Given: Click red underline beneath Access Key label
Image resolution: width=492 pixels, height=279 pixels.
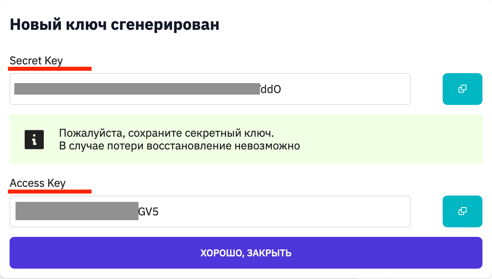Looking at the screenshot, I should 50,191.
